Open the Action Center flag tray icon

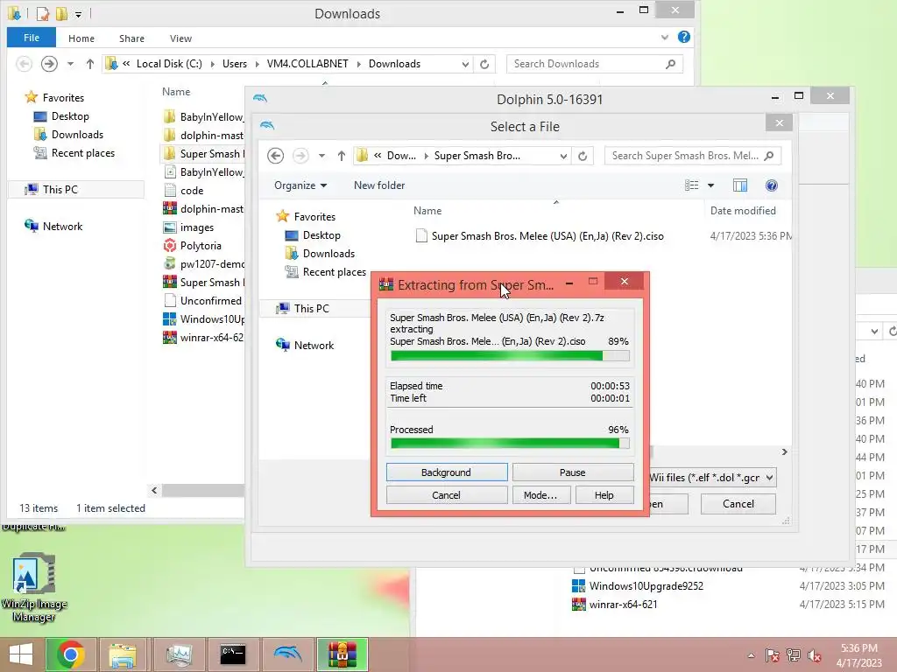(x=772, y=654)
